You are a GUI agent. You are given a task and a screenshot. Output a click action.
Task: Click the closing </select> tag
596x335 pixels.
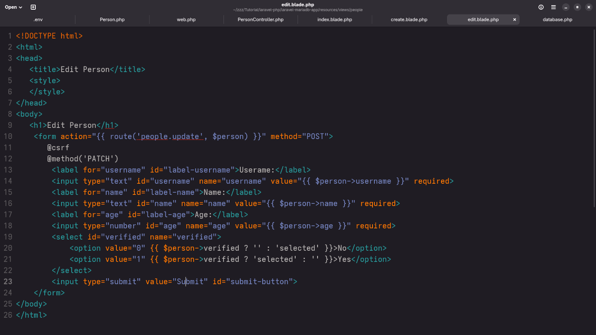72,270
